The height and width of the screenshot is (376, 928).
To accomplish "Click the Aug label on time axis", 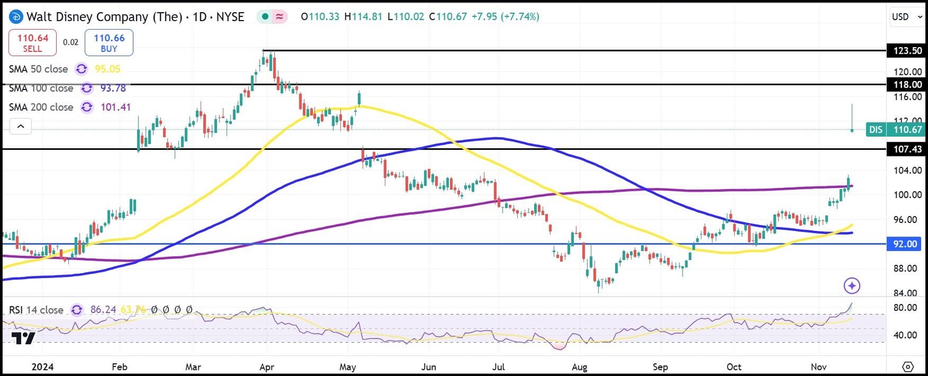I will (x=579, y=367).
